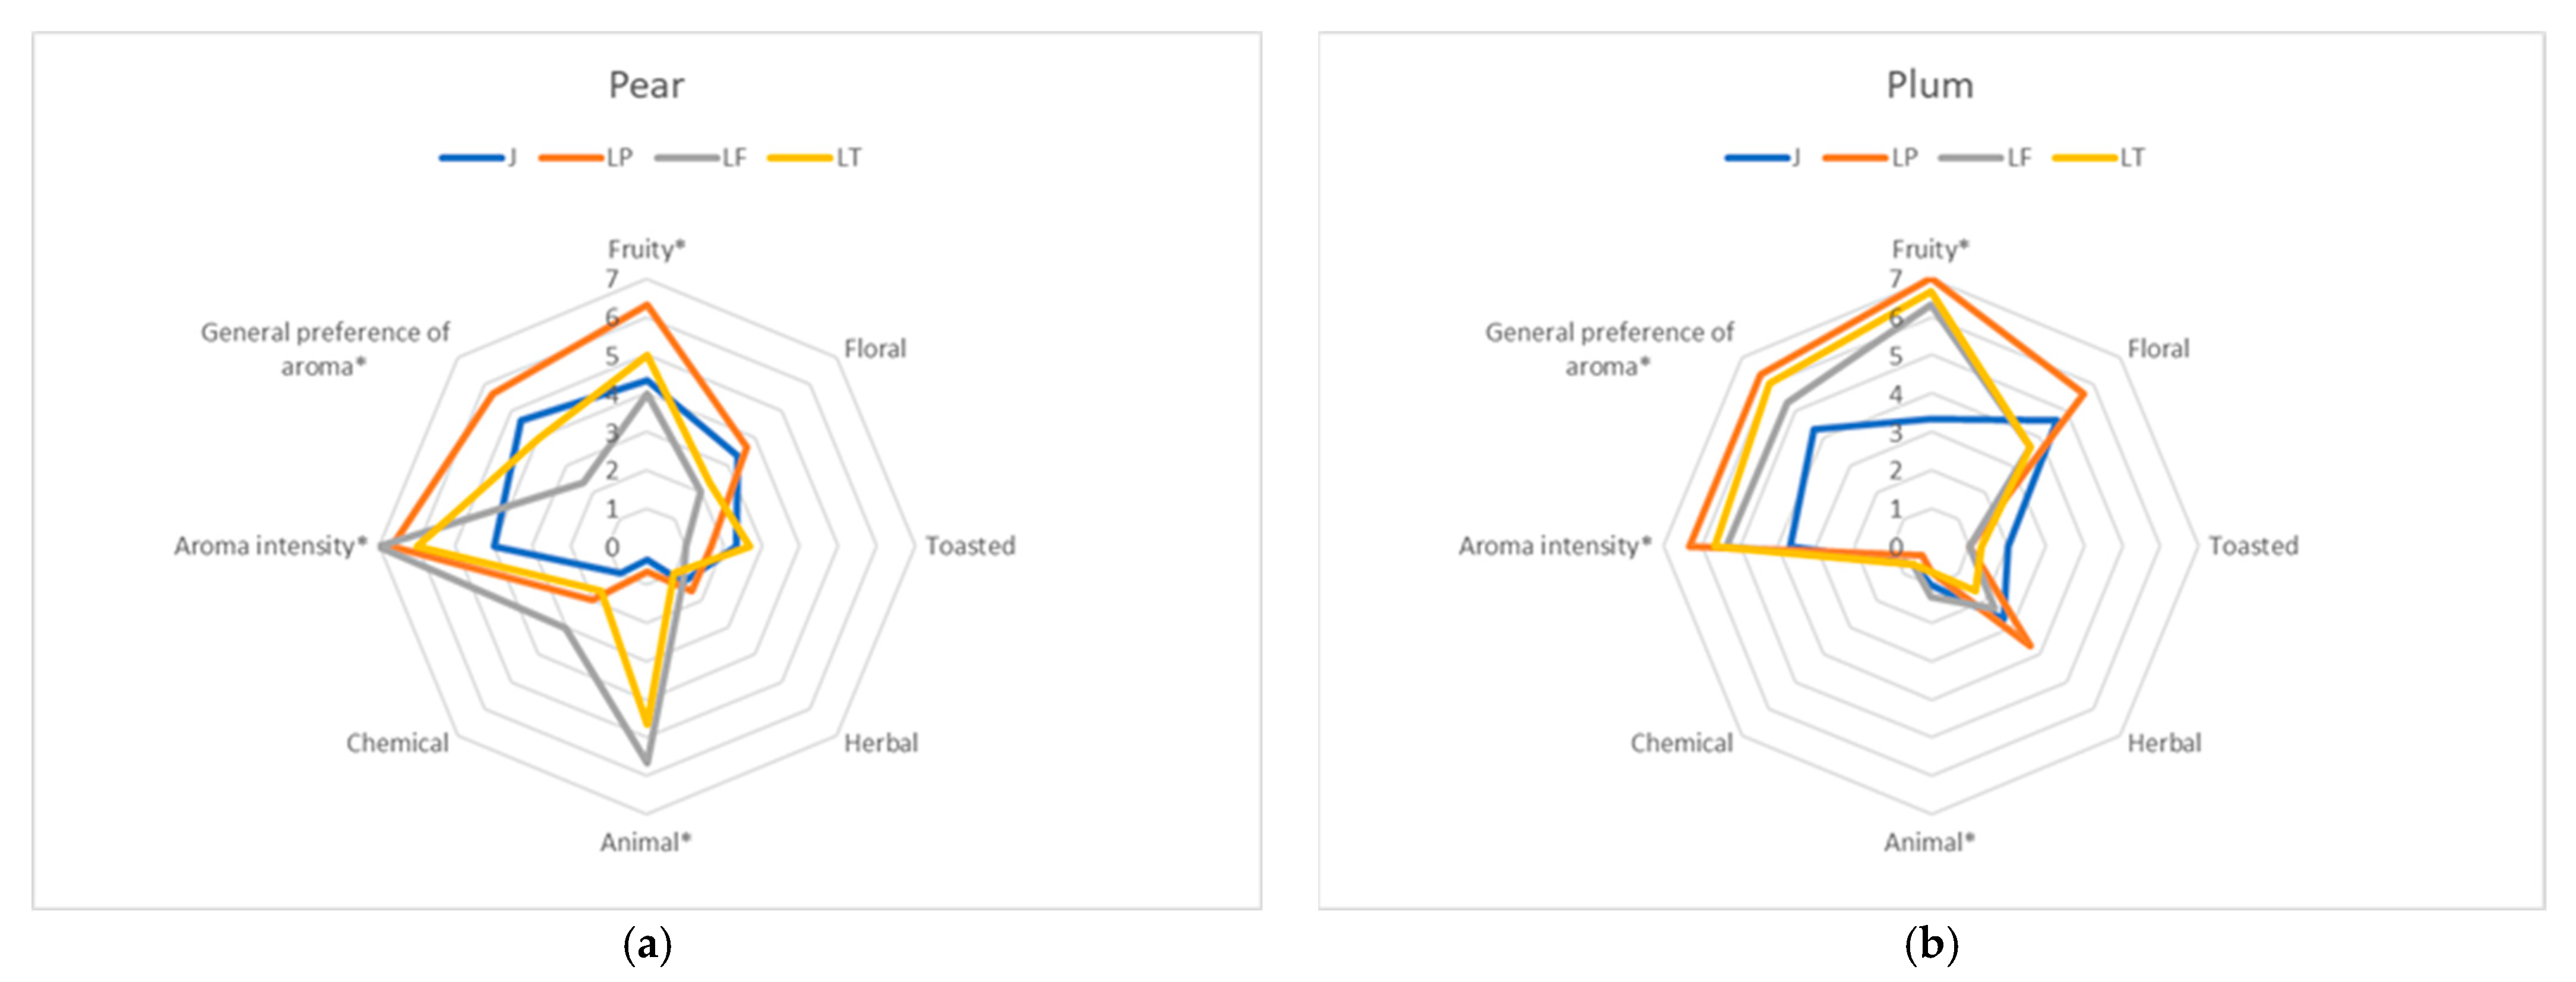Select the orange LP legend entry in Pear chart
The image size is (2576, 982).
click(x=586, y=158)
